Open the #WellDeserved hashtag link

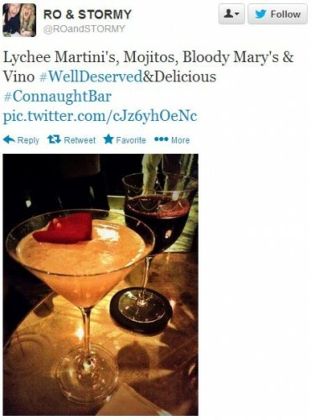click(x=91, y=77)
